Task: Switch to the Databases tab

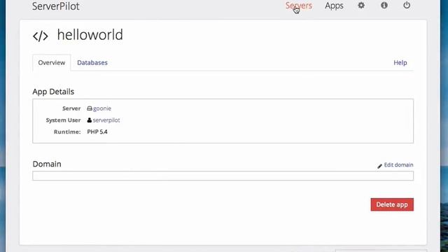Action: 92,62
